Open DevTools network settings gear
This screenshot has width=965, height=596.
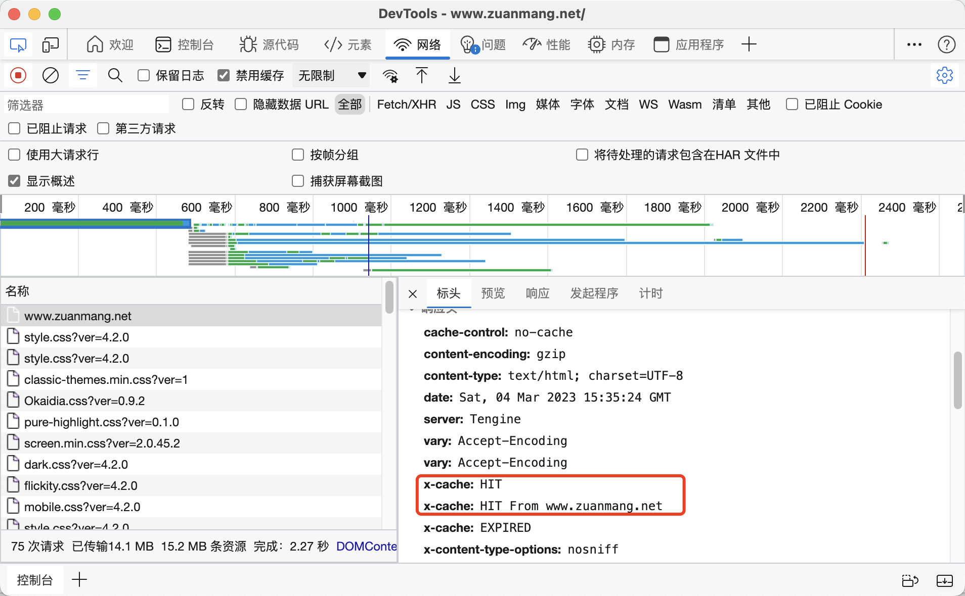point(945,75)
